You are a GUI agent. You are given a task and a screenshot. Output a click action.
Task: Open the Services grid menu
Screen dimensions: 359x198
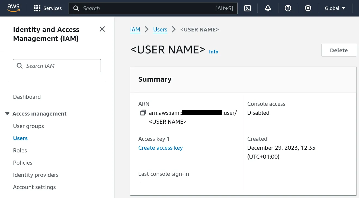[x=37, y=8]
